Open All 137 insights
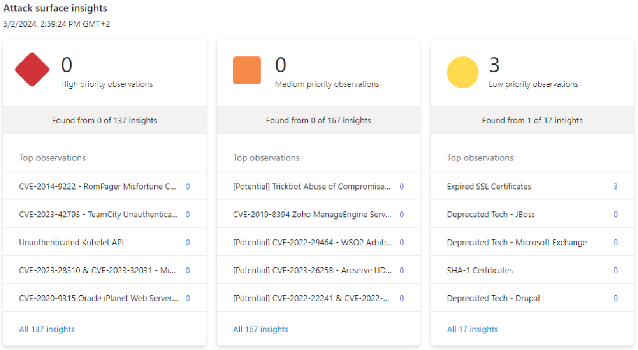Screen dimensions: 638x350 pos(46,329)
